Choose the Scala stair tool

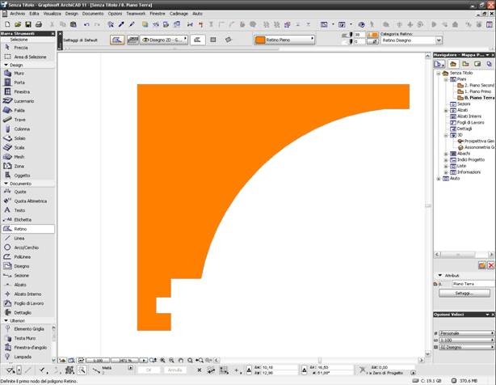click(19, 147)
